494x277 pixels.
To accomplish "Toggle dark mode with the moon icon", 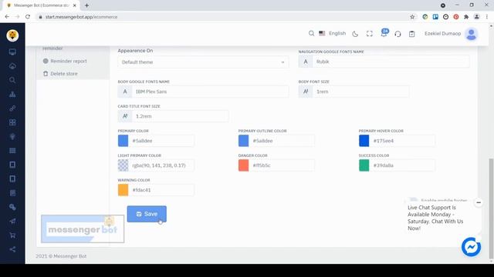I will (x=355, y=34).
